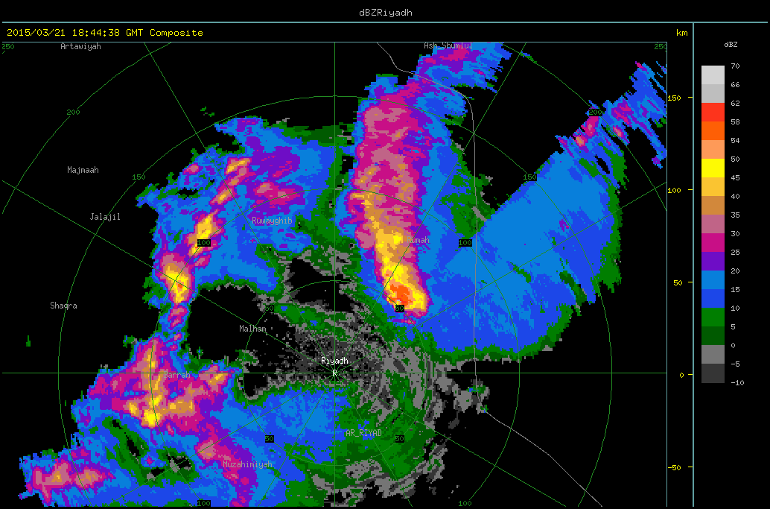This screenshot has width=770, height=509.
Task: Click the 'dBZ' legend heading
Action: (731, 44)
